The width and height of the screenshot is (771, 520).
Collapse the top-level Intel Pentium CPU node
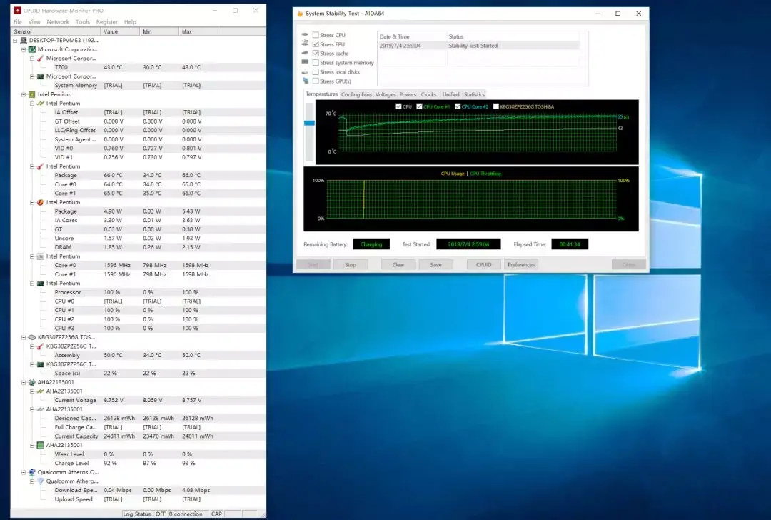pos(23,94)
